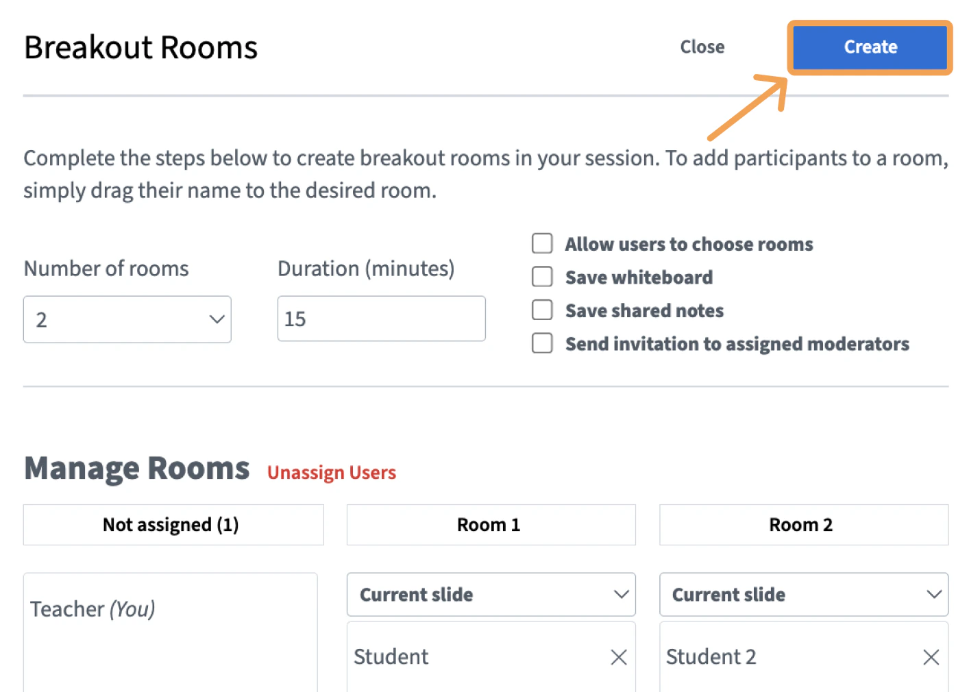Expand Room 2 Current slide dropdown
The height and width of the screenshot is (692, 969).
pos(803,595)
